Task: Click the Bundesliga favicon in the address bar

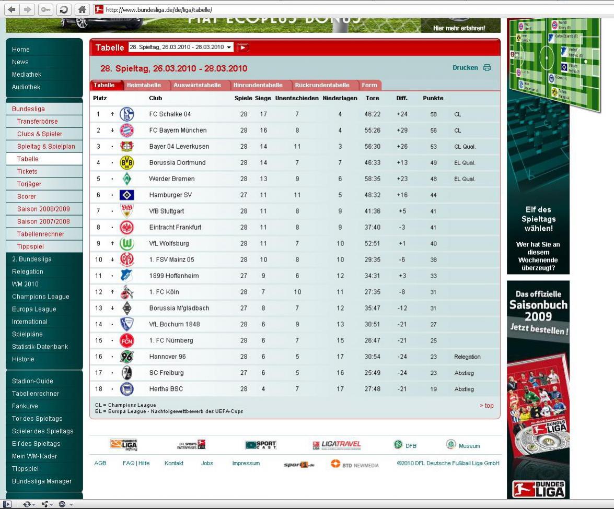Action: pos(99,9)
